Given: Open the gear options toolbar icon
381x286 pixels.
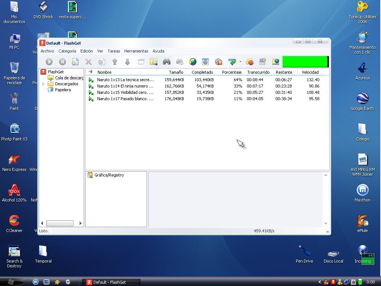Looking at the screenshot, I should [219, 62].
